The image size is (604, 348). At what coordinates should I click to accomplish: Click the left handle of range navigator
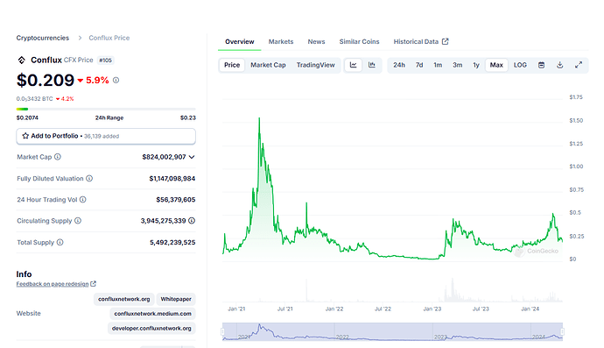pos(222,332)
